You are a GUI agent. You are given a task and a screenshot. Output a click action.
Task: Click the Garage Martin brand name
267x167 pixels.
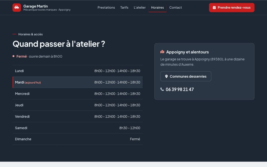click(36, 6)
